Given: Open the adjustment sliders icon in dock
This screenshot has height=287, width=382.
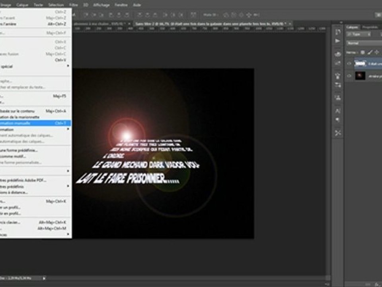Looking at the screenshot, I should (338, 85).
